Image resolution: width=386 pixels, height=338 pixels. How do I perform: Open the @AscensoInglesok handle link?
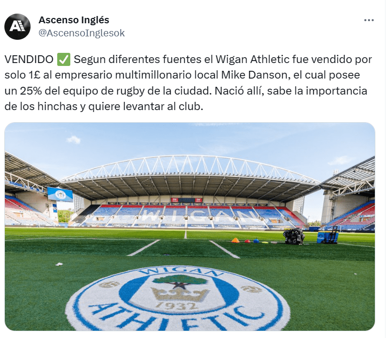click(82, 33)
